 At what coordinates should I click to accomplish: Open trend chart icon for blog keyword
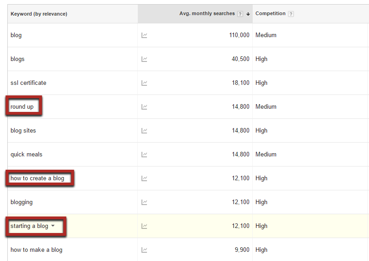pos(144,35)
